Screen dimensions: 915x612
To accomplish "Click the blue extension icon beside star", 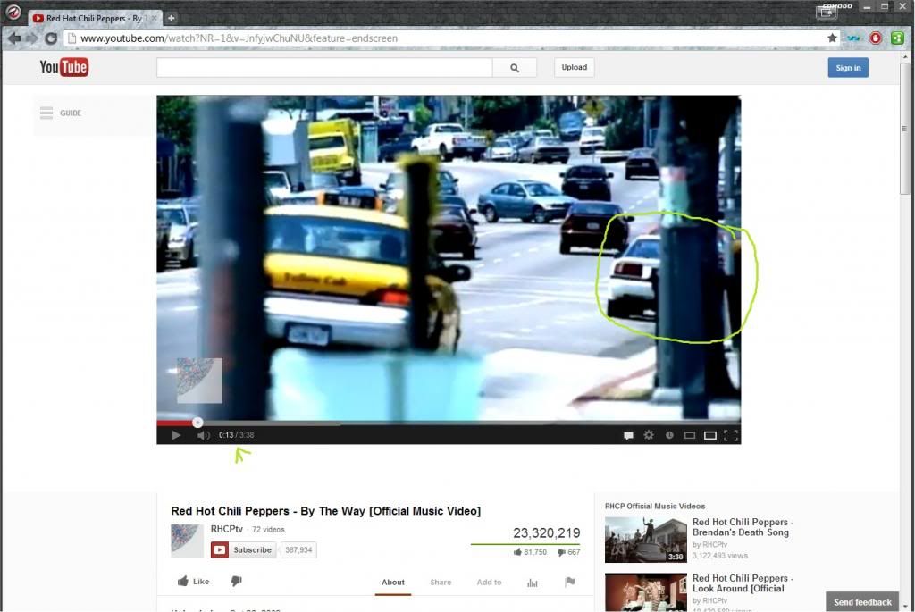I will tap(853, 38).
